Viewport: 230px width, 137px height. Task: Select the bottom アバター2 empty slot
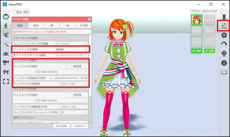point(209,43)
